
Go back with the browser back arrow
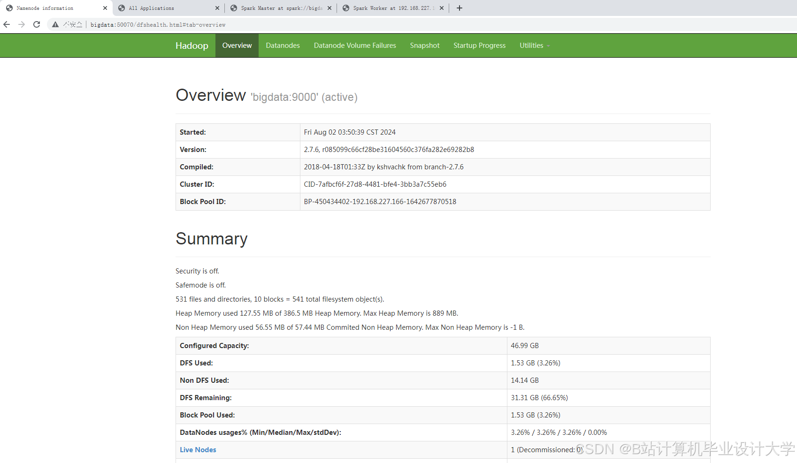(7, 24)
